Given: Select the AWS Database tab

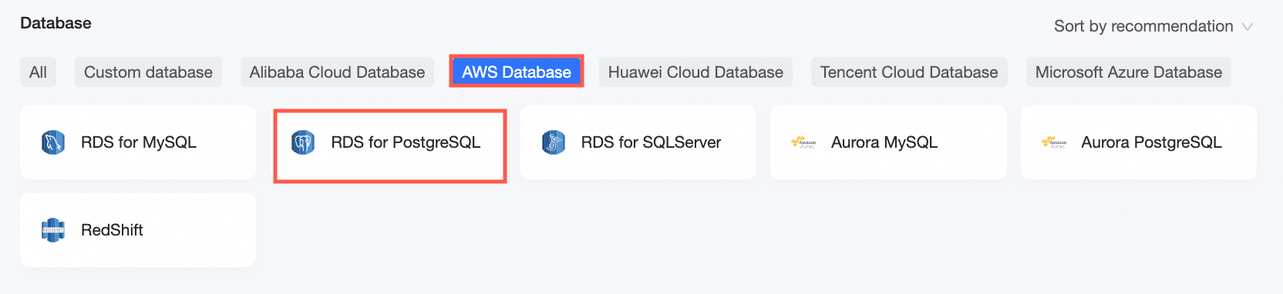Looking at the screenshot, I should coord(517,72).
